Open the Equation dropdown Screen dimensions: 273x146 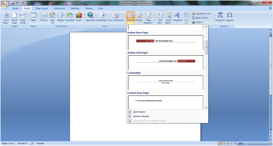click(x=220, y=18)
